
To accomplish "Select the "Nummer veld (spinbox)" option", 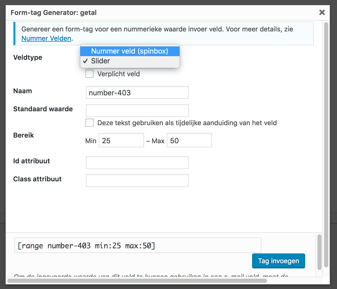I will [x=130, y=51].
